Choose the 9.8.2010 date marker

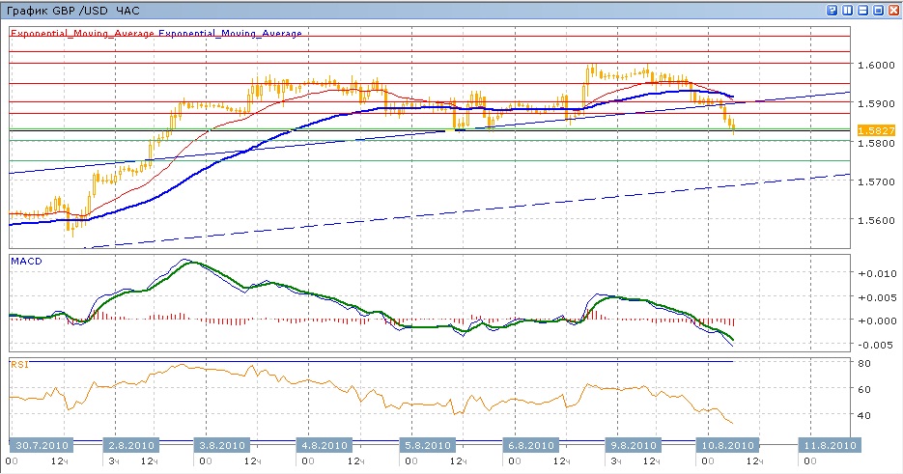tap(632, 446)
